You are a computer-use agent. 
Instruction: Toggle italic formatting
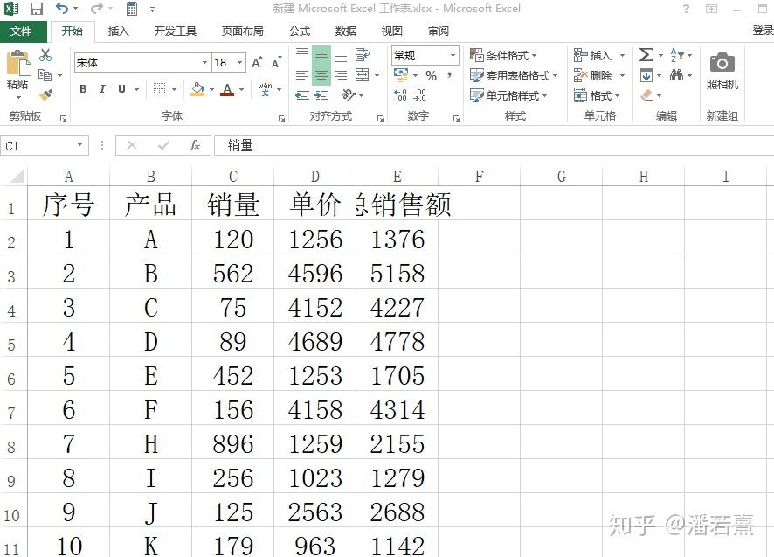[x=102, y=89]
